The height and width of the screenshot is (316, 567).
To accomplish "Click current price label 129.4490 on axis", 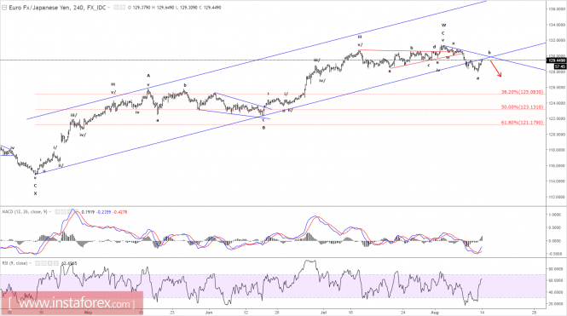I will 556,60.
